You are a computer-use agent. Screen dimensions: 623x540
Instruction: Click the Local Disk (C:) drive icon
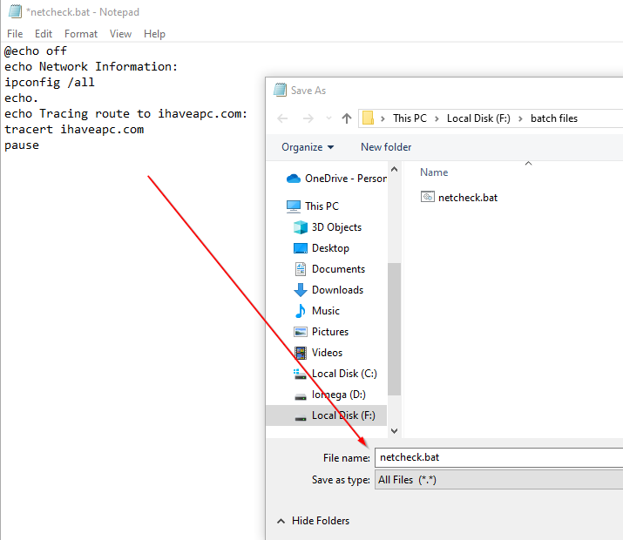300,374
